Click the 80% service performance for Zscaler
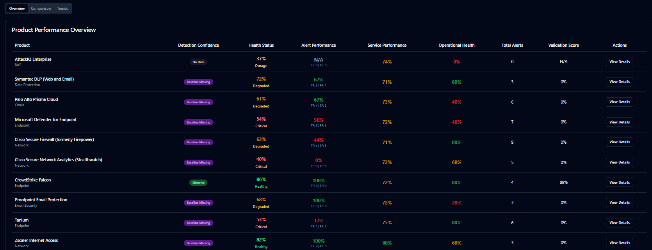Image resolution: width=652 pixels, height=250 pixels. [387, 243]
